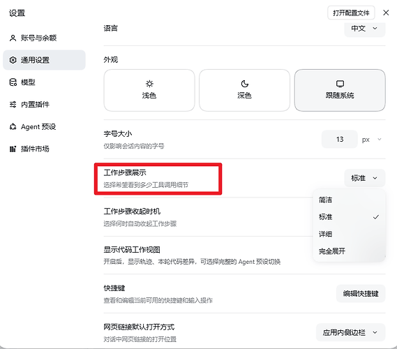Click the 编辑快捷键 button

[361, 294]
